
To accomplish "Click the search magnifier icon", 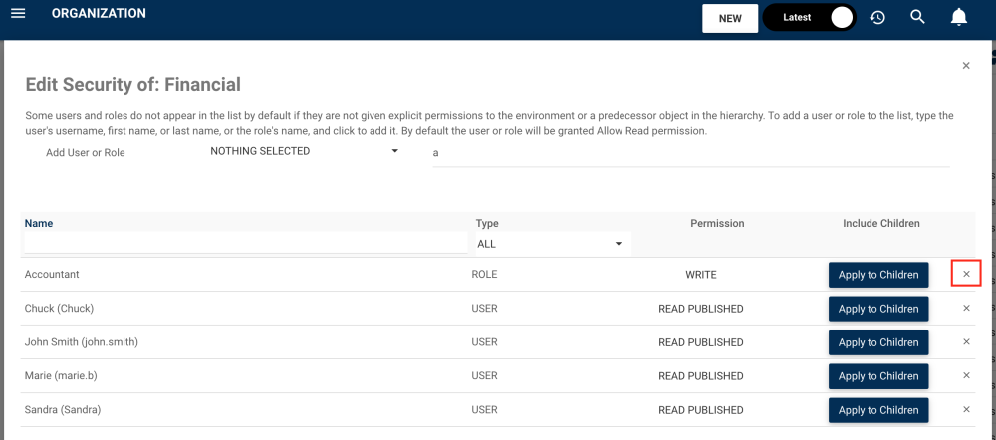I will 918,17.
